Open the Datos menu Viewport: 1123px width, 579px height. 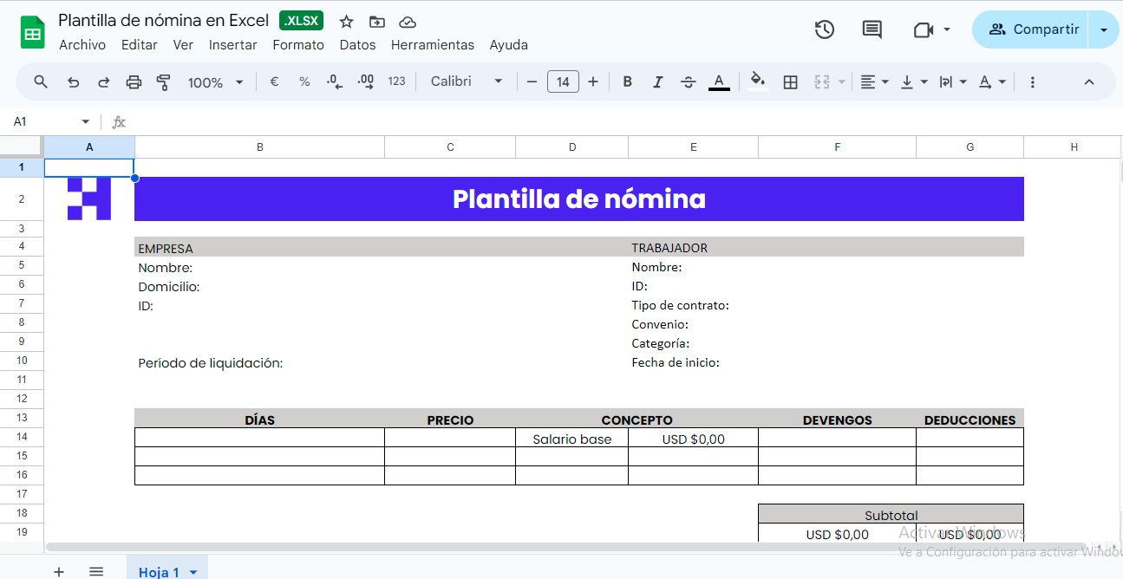point(357,44)
